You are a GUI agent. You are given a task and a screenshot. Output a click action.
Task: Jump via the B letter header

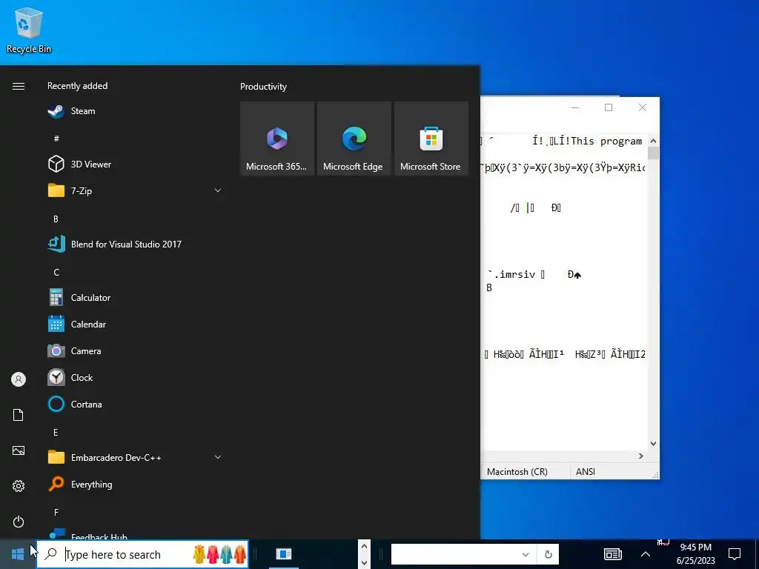[x=56, y=219]
